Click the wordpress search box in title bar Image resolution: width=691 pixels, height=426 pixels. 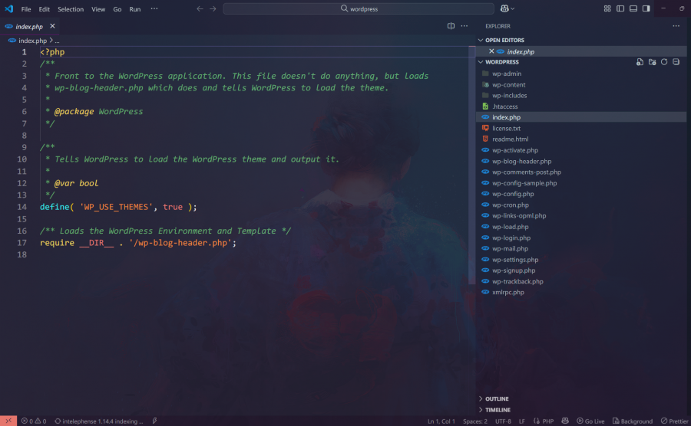pos(359,9)
